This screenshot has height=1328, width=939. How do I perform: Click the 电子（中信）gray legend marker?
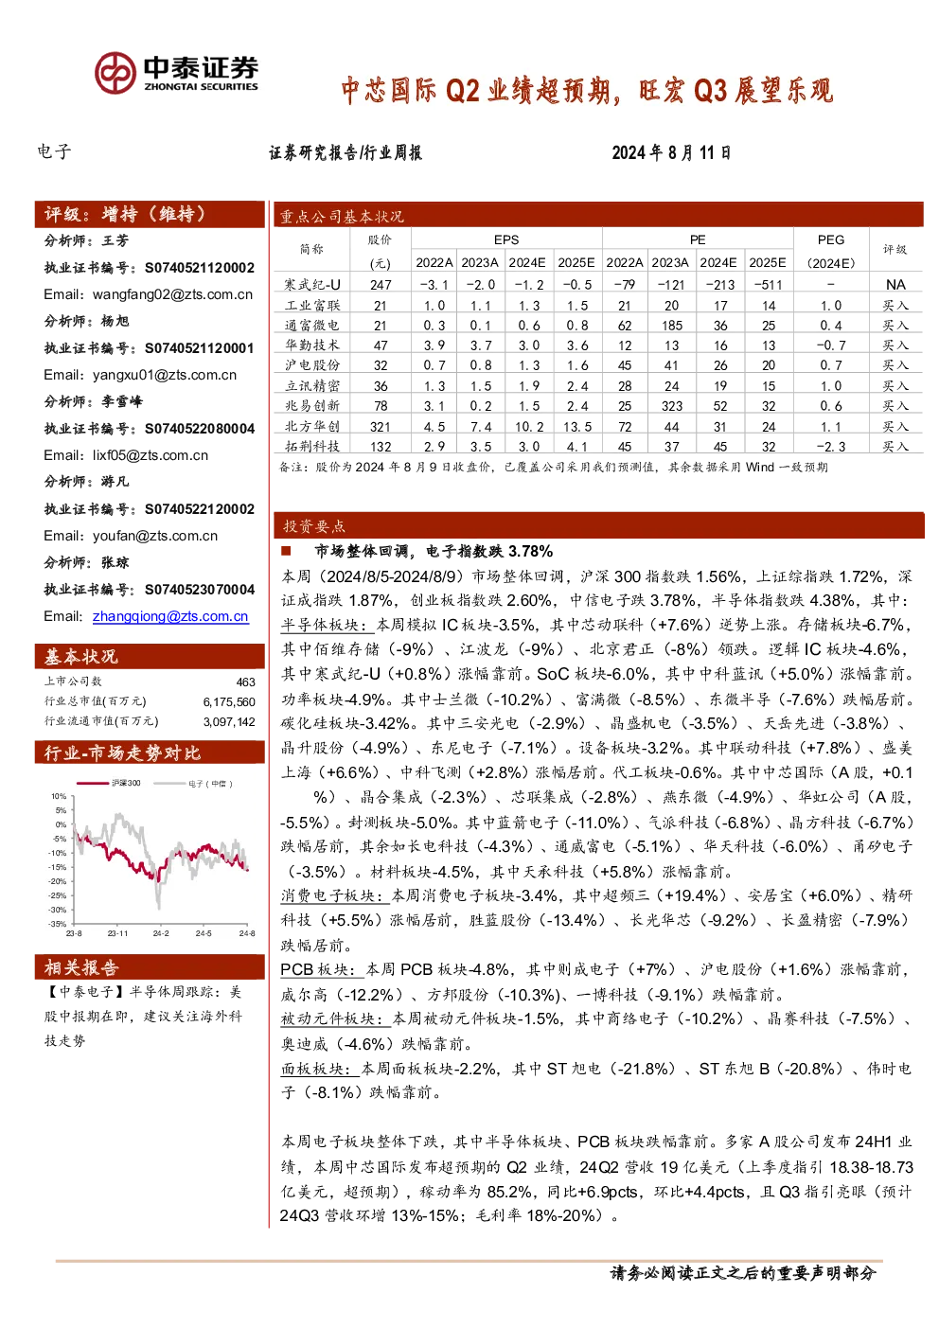coord(168,783)
